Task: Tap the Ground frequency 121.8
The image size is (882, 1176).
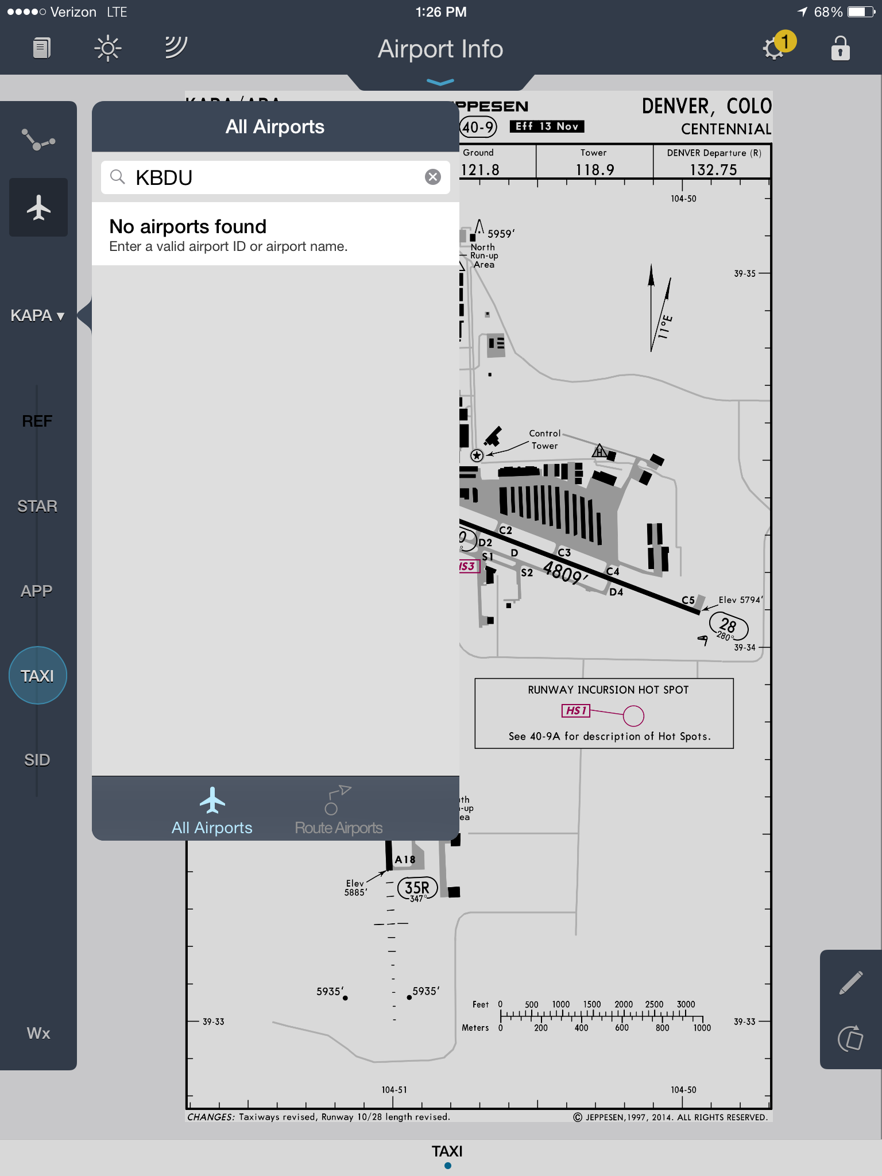Action: 480,169
